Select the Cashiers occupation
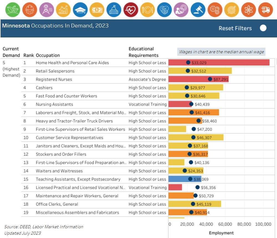Screen dimensions: 277x238 click(x=44, y=88)
